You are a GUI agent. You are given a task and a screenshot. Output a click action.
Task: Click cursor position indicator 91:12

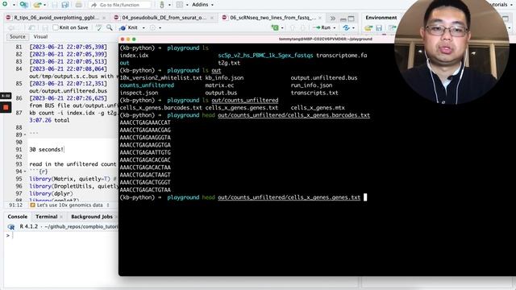click(15, 205)
